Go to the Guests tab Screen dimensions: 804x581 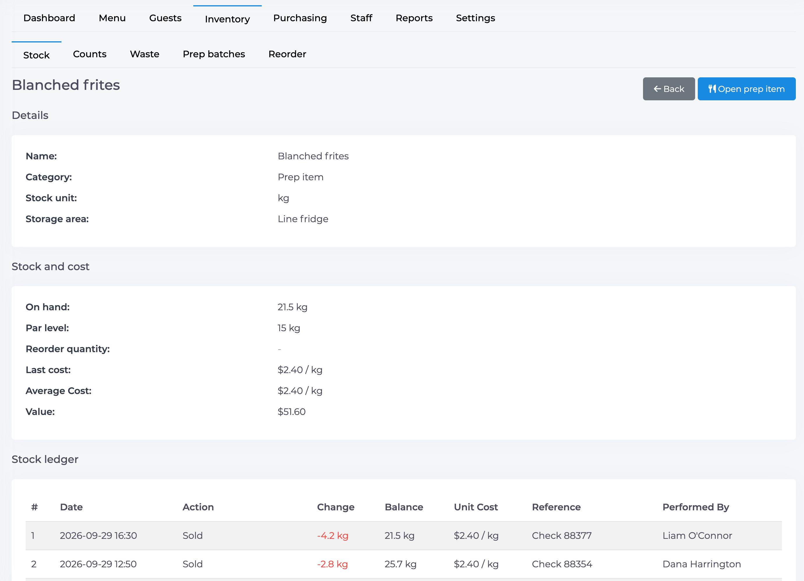165,18
